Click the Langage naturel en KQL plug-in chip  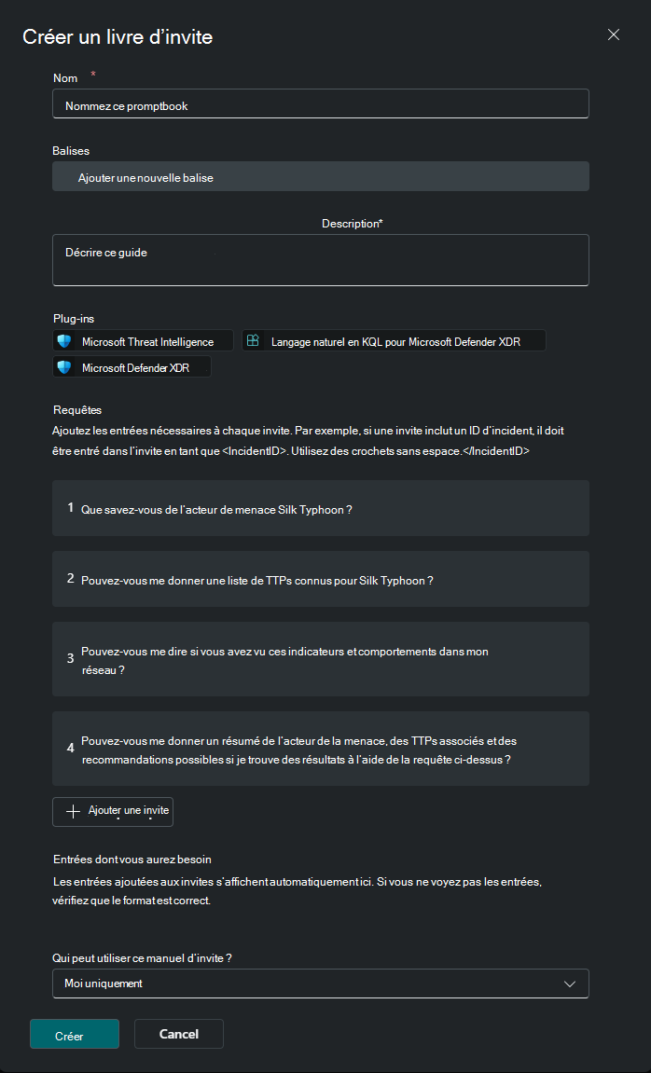click(x=395, y=341)
